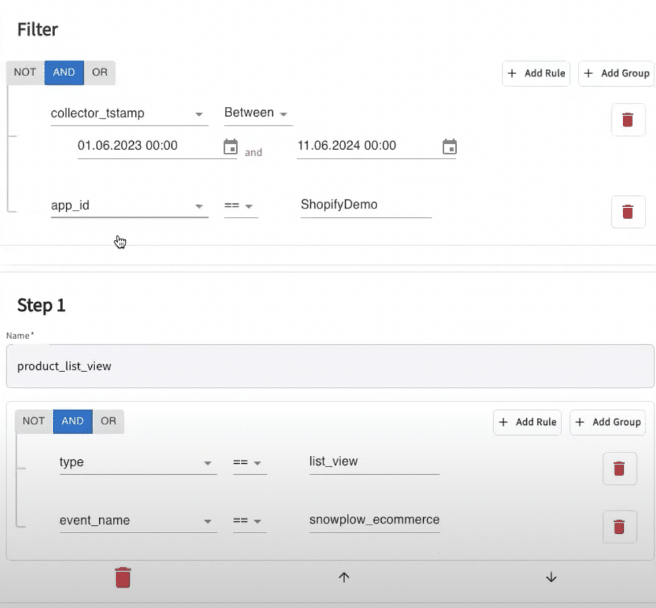Image resolution: width=656 pixels, height=608 pixels.
Task: Delete the type rule in Step 1
Action: tap(619, 468)
